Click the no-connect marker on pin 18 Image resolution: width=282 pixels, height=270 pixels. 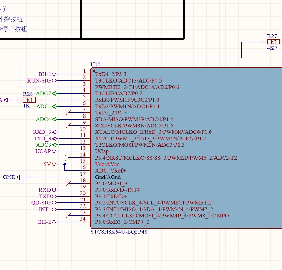pyautogui.click(x=68, y=184)
